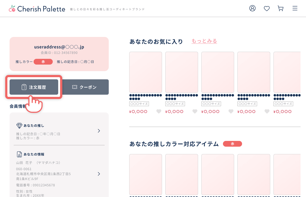Click postal code 060-0061
This screenshot has height=197, width=306.
point(24,169)
